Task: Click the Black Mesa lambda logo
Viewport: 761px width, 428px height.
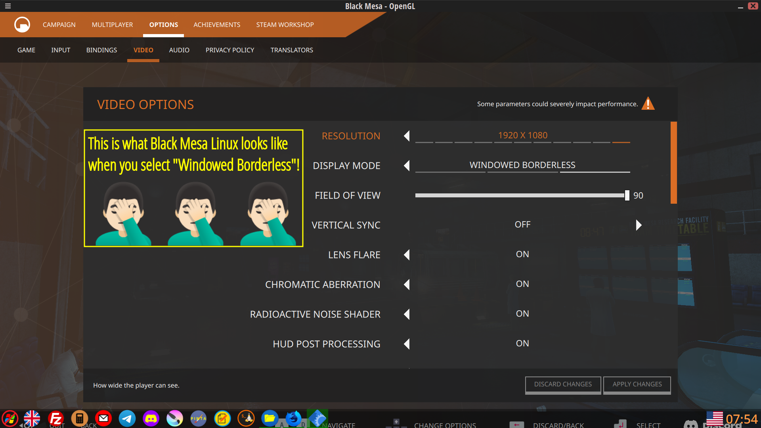Action: (22, 25)
